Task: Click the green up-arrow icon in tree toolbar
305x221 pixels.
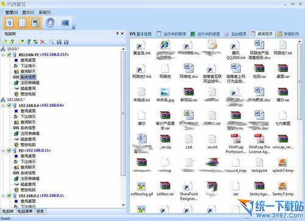Action: (x=12, y=42)
